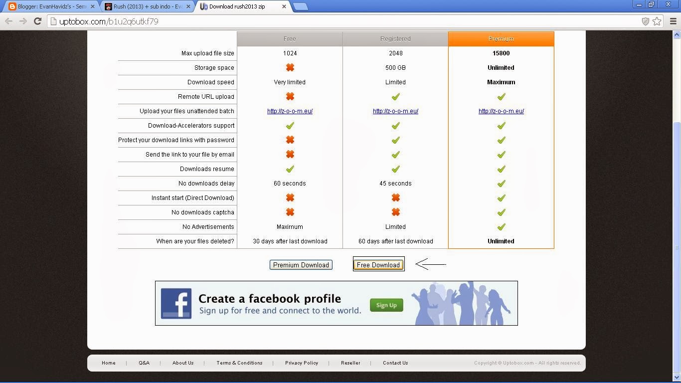Click the '500 GB' storage value
Screen dimensions: 681x383
395,68
